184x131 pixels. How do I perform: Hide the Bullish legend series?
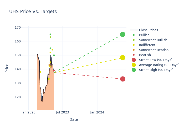(x=144, y=35)
